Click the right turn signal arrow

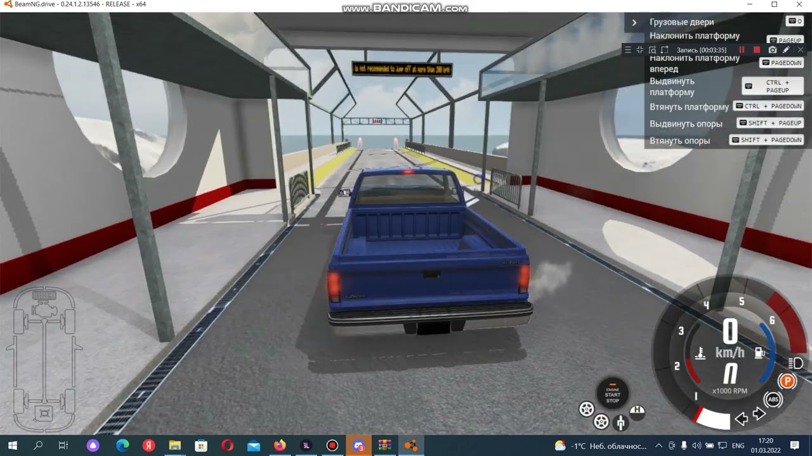click(x=759, y=415)
